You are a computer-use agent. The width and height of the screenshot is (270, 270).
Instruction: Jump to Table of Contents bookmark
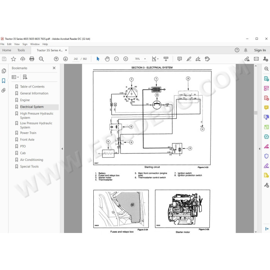click(32, 87)
